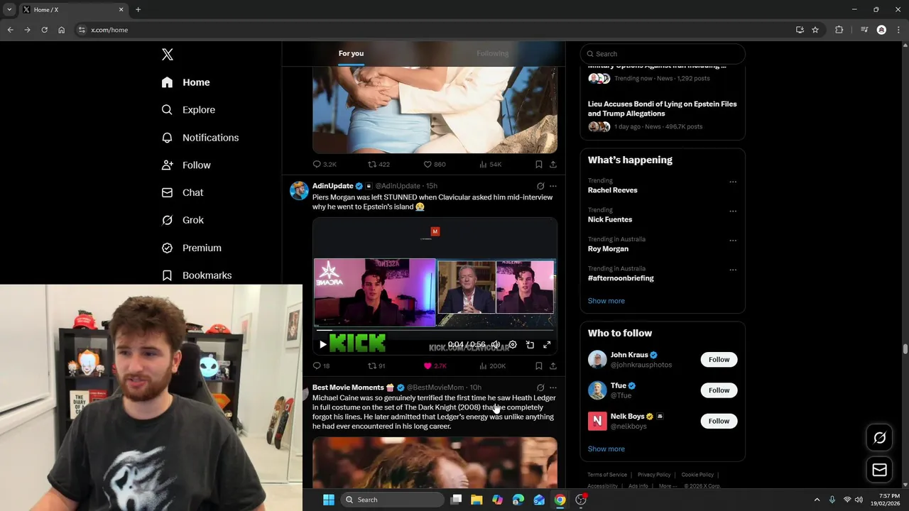
Task: Grok explain icon on Best Movie Moments post
Action: [540, 388]
